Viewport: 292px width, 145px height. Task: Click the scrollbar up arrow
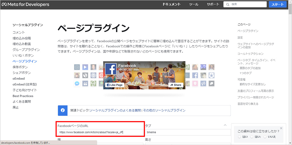tap(290, 2)
